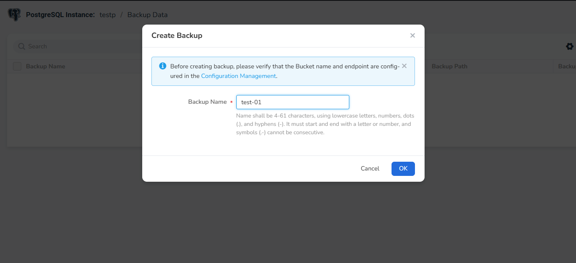This screenshot has height=263, width=576.
Task: Click the Create Backup dialog title
Action: (177, 35)
